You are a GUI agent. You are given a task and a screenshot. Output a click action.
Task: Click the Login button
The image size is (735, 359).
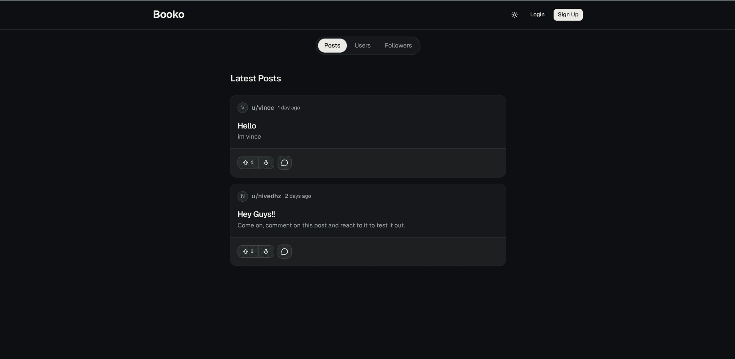click(x=537, y=14)
